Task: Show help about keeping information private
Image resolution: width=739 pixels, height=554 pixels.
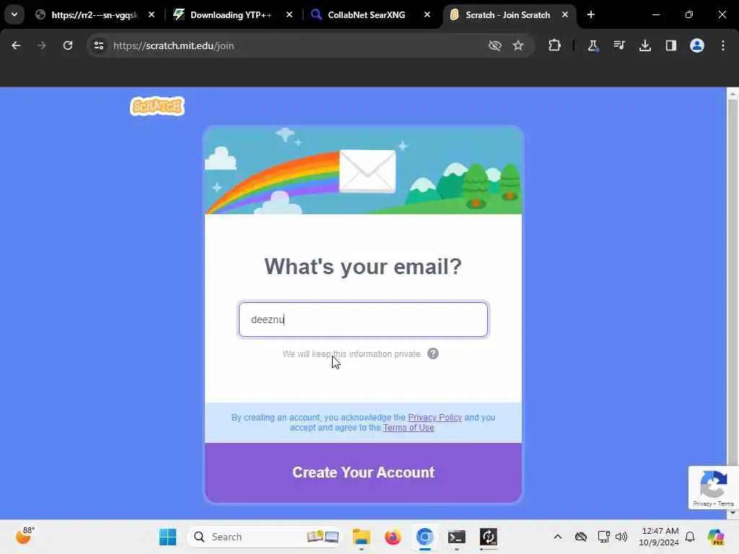Action: [x=433, y=353]
